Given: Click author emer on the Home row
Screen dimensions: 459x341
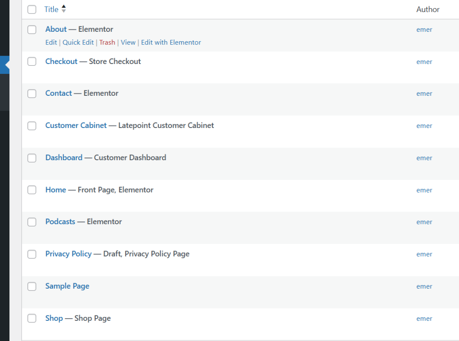Looking at the screenshot, I should point(424,190).
